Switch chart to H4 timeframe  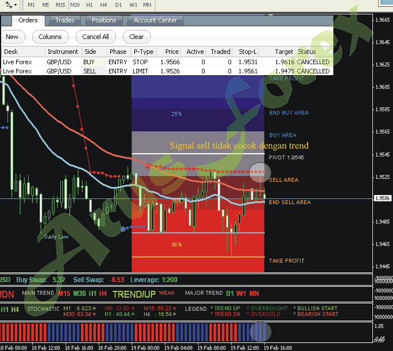[104, 5]
